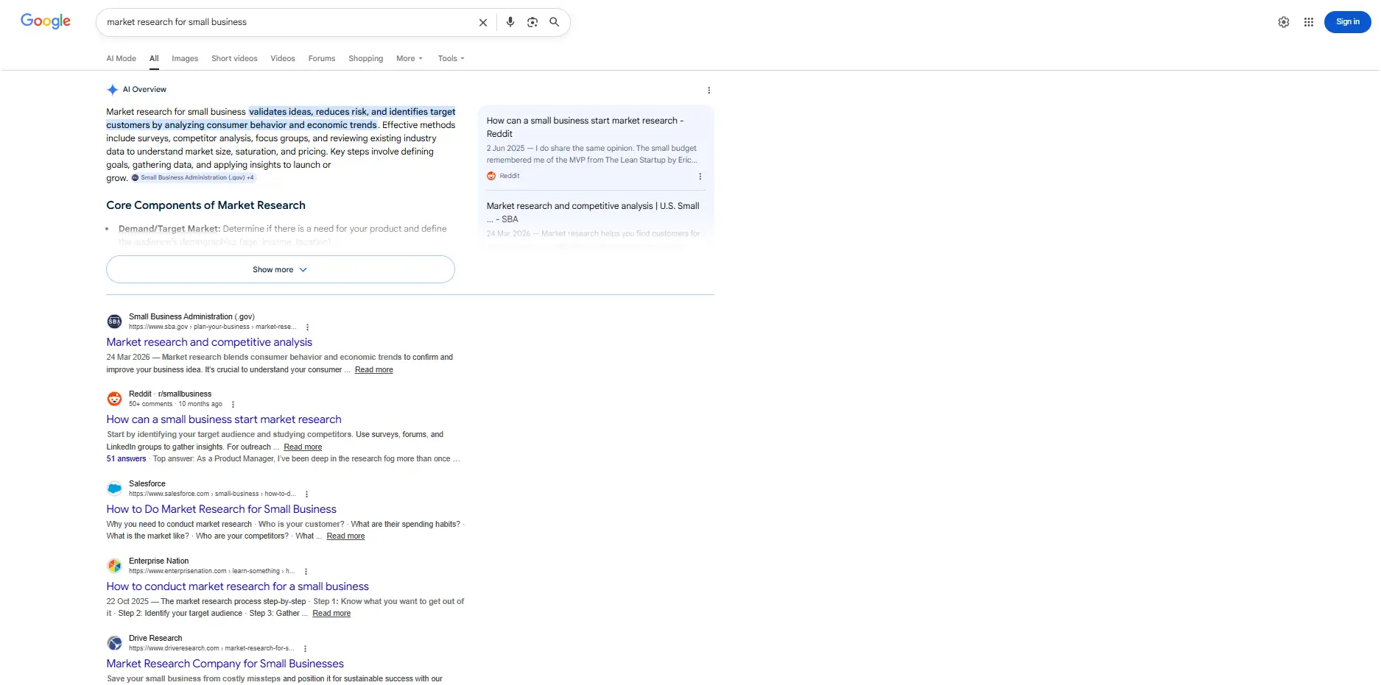Open Reddit source card in AI Overview
Viewport: 1381px width, 685px height.
coord(595,147)
